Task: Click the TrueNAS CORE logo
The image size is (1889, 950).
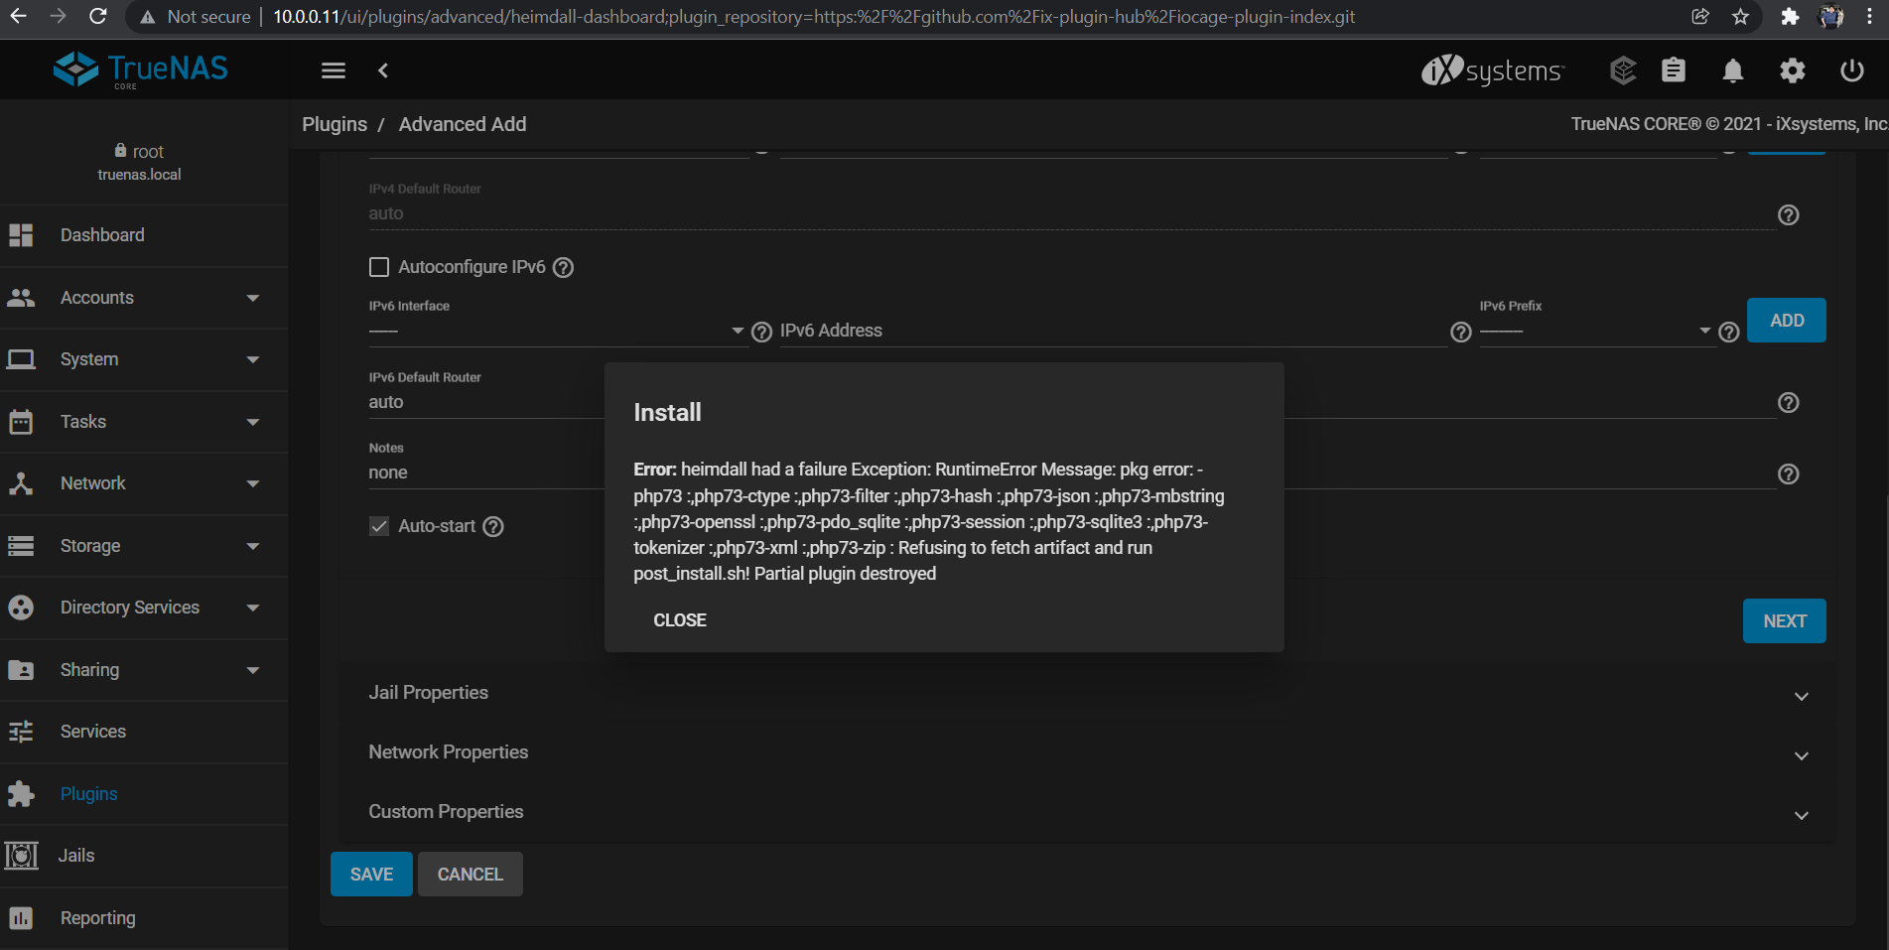Action: coord(140,69)
